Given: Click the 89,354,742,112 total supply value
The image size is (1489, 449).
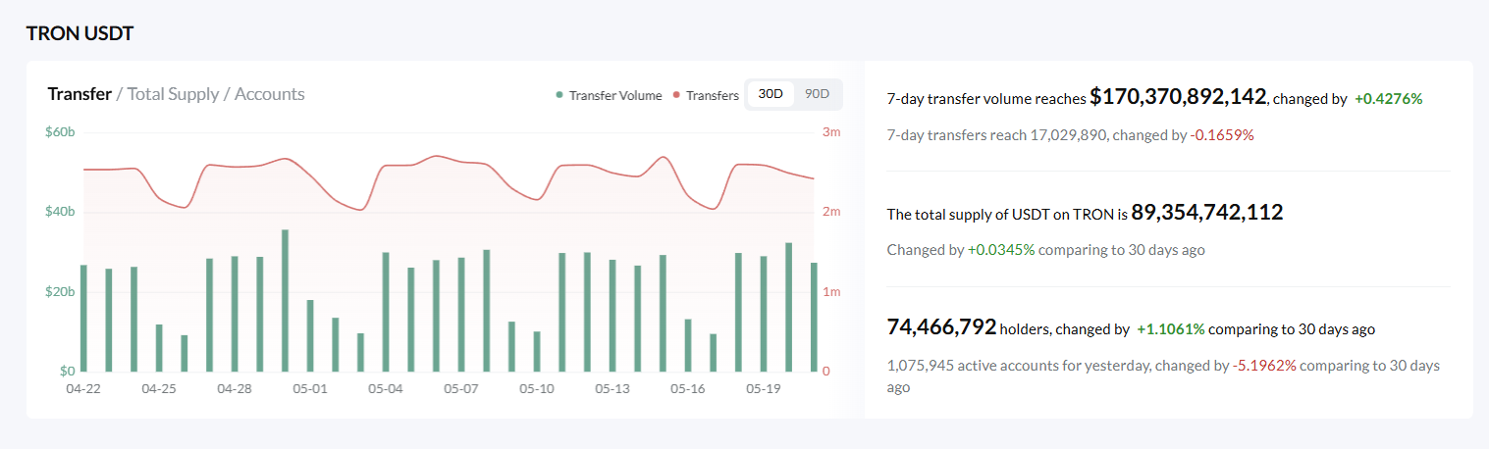Looking at the screenshot, I should tap(1207, 212).
